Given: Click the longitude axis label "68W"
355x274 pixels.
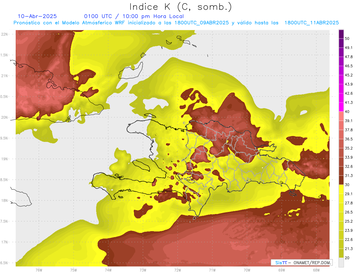Looking at the screenshot, I should 316,270.
